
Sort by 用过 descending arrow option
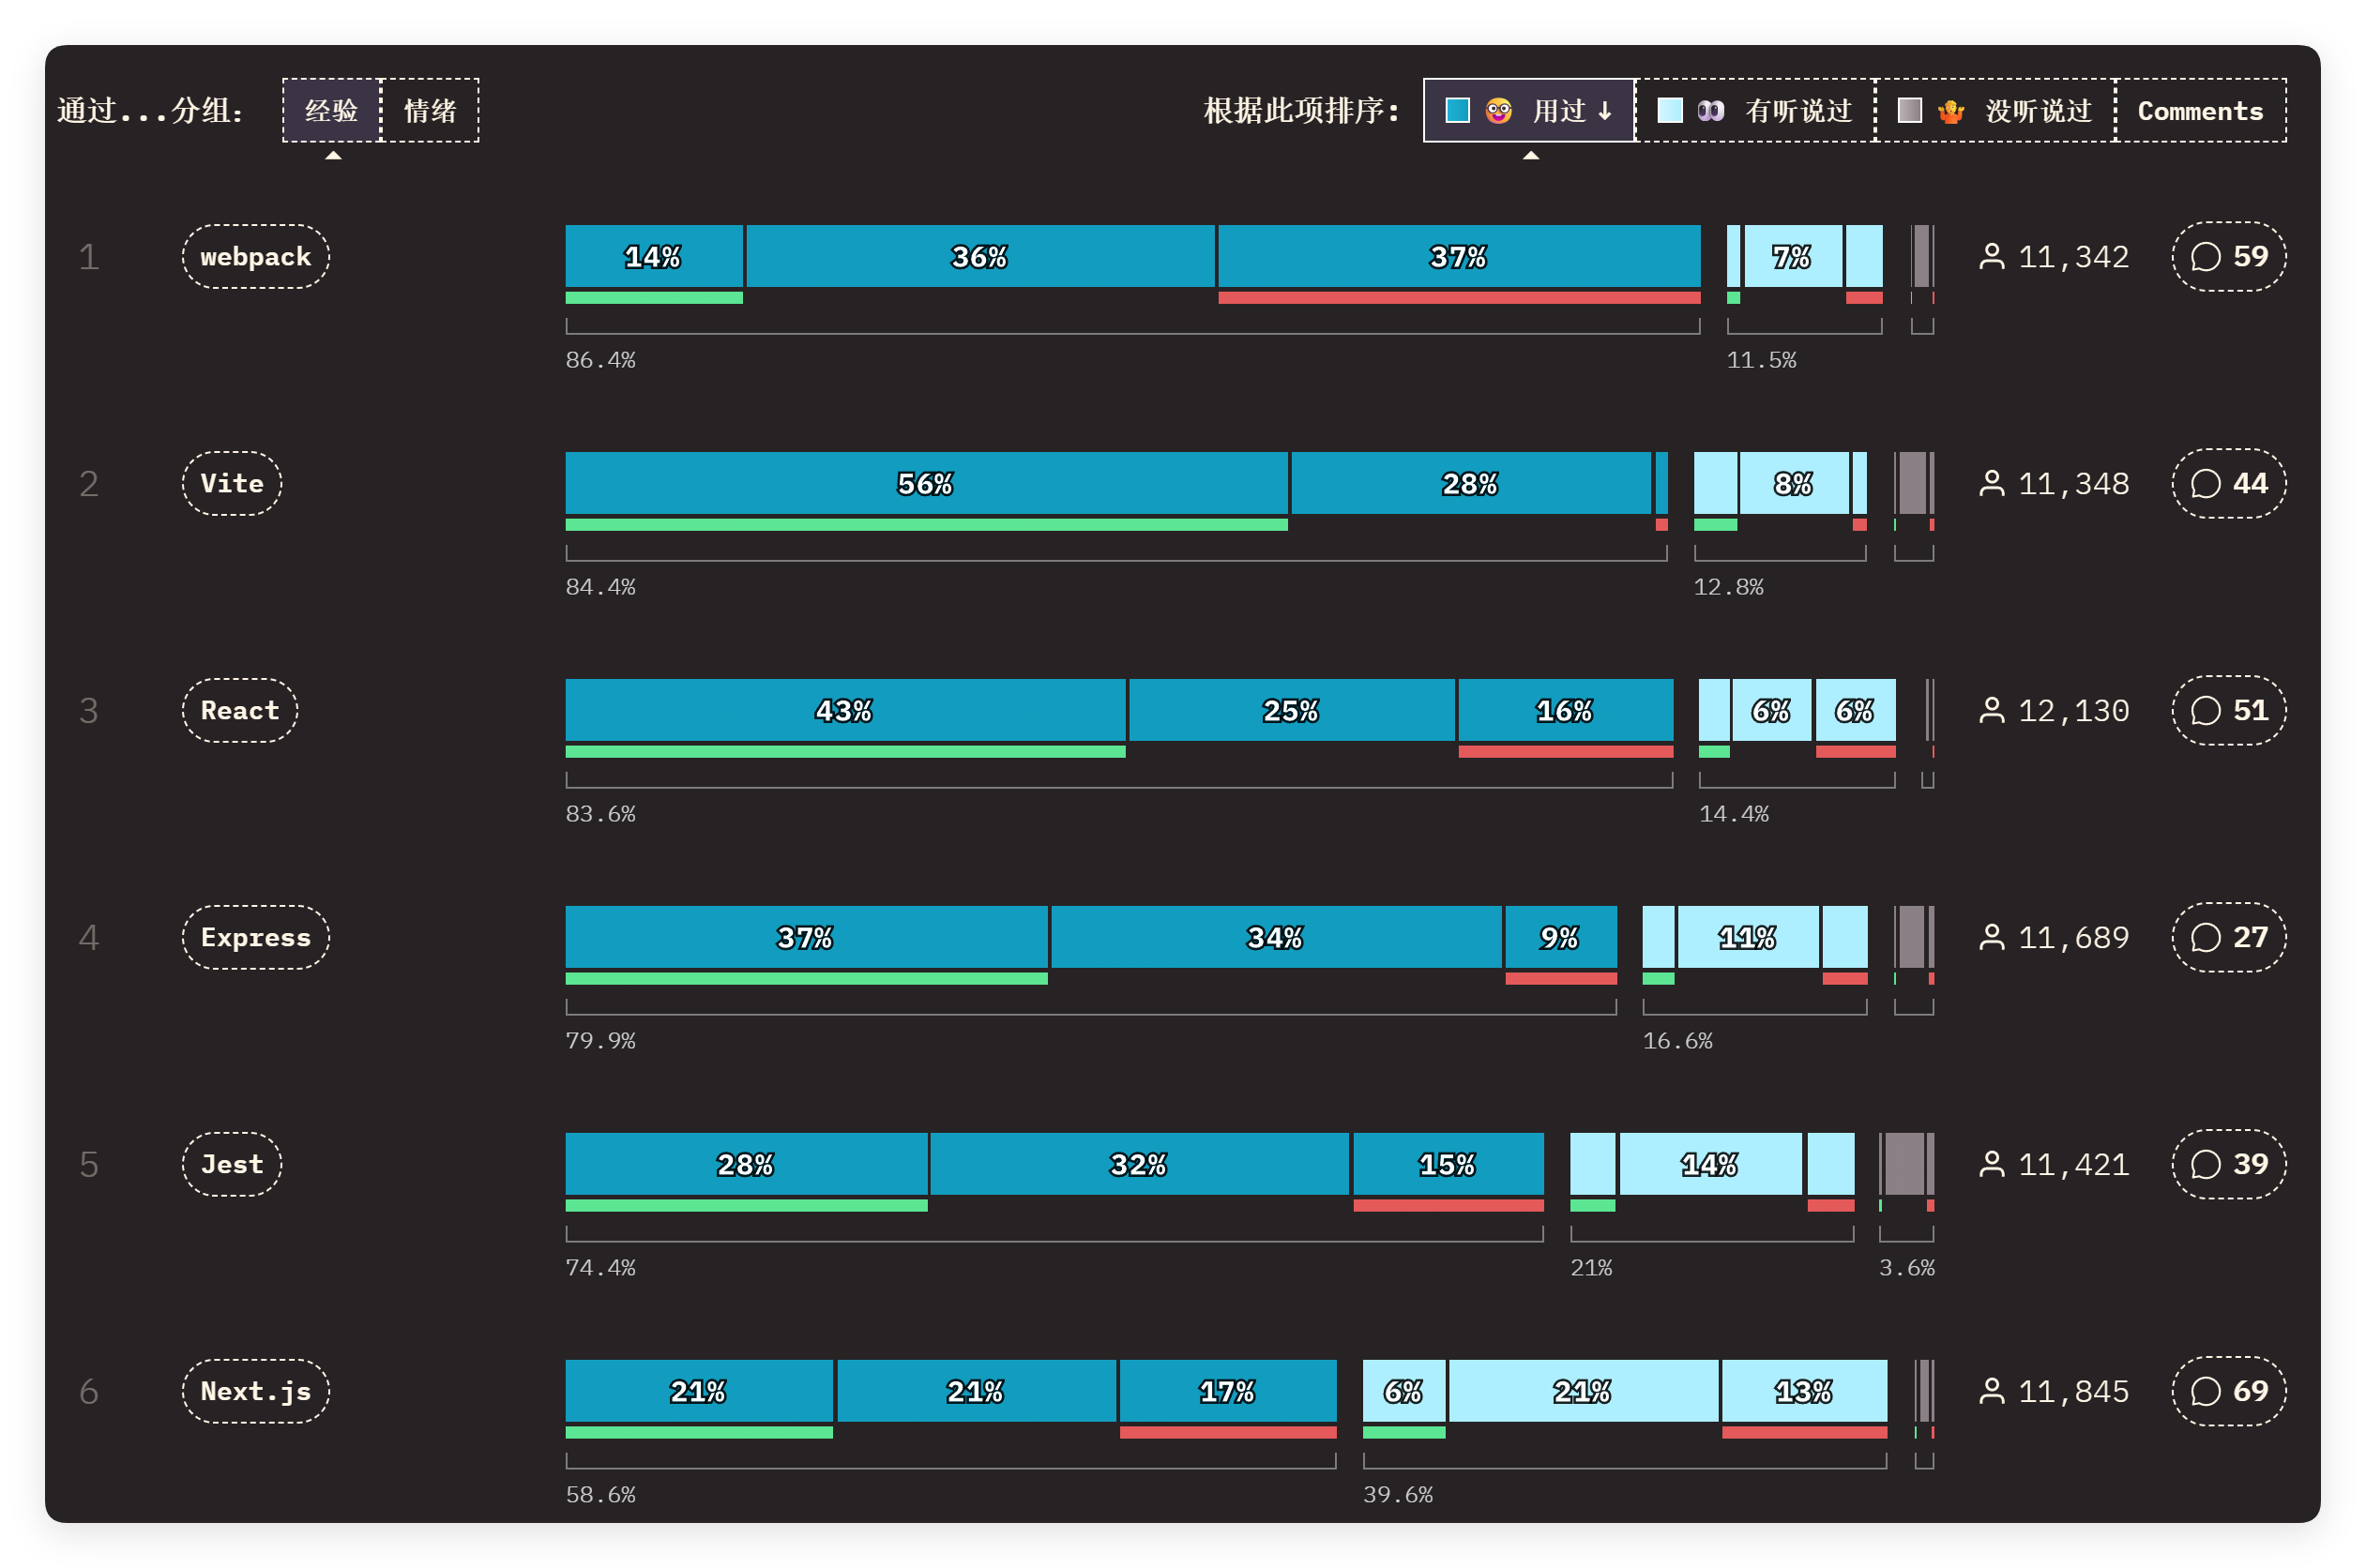(1528, 110)
